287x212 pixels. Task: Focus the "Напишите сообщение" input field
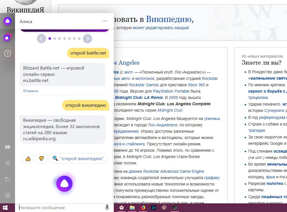pyautogui.click(x=61, y=208)
